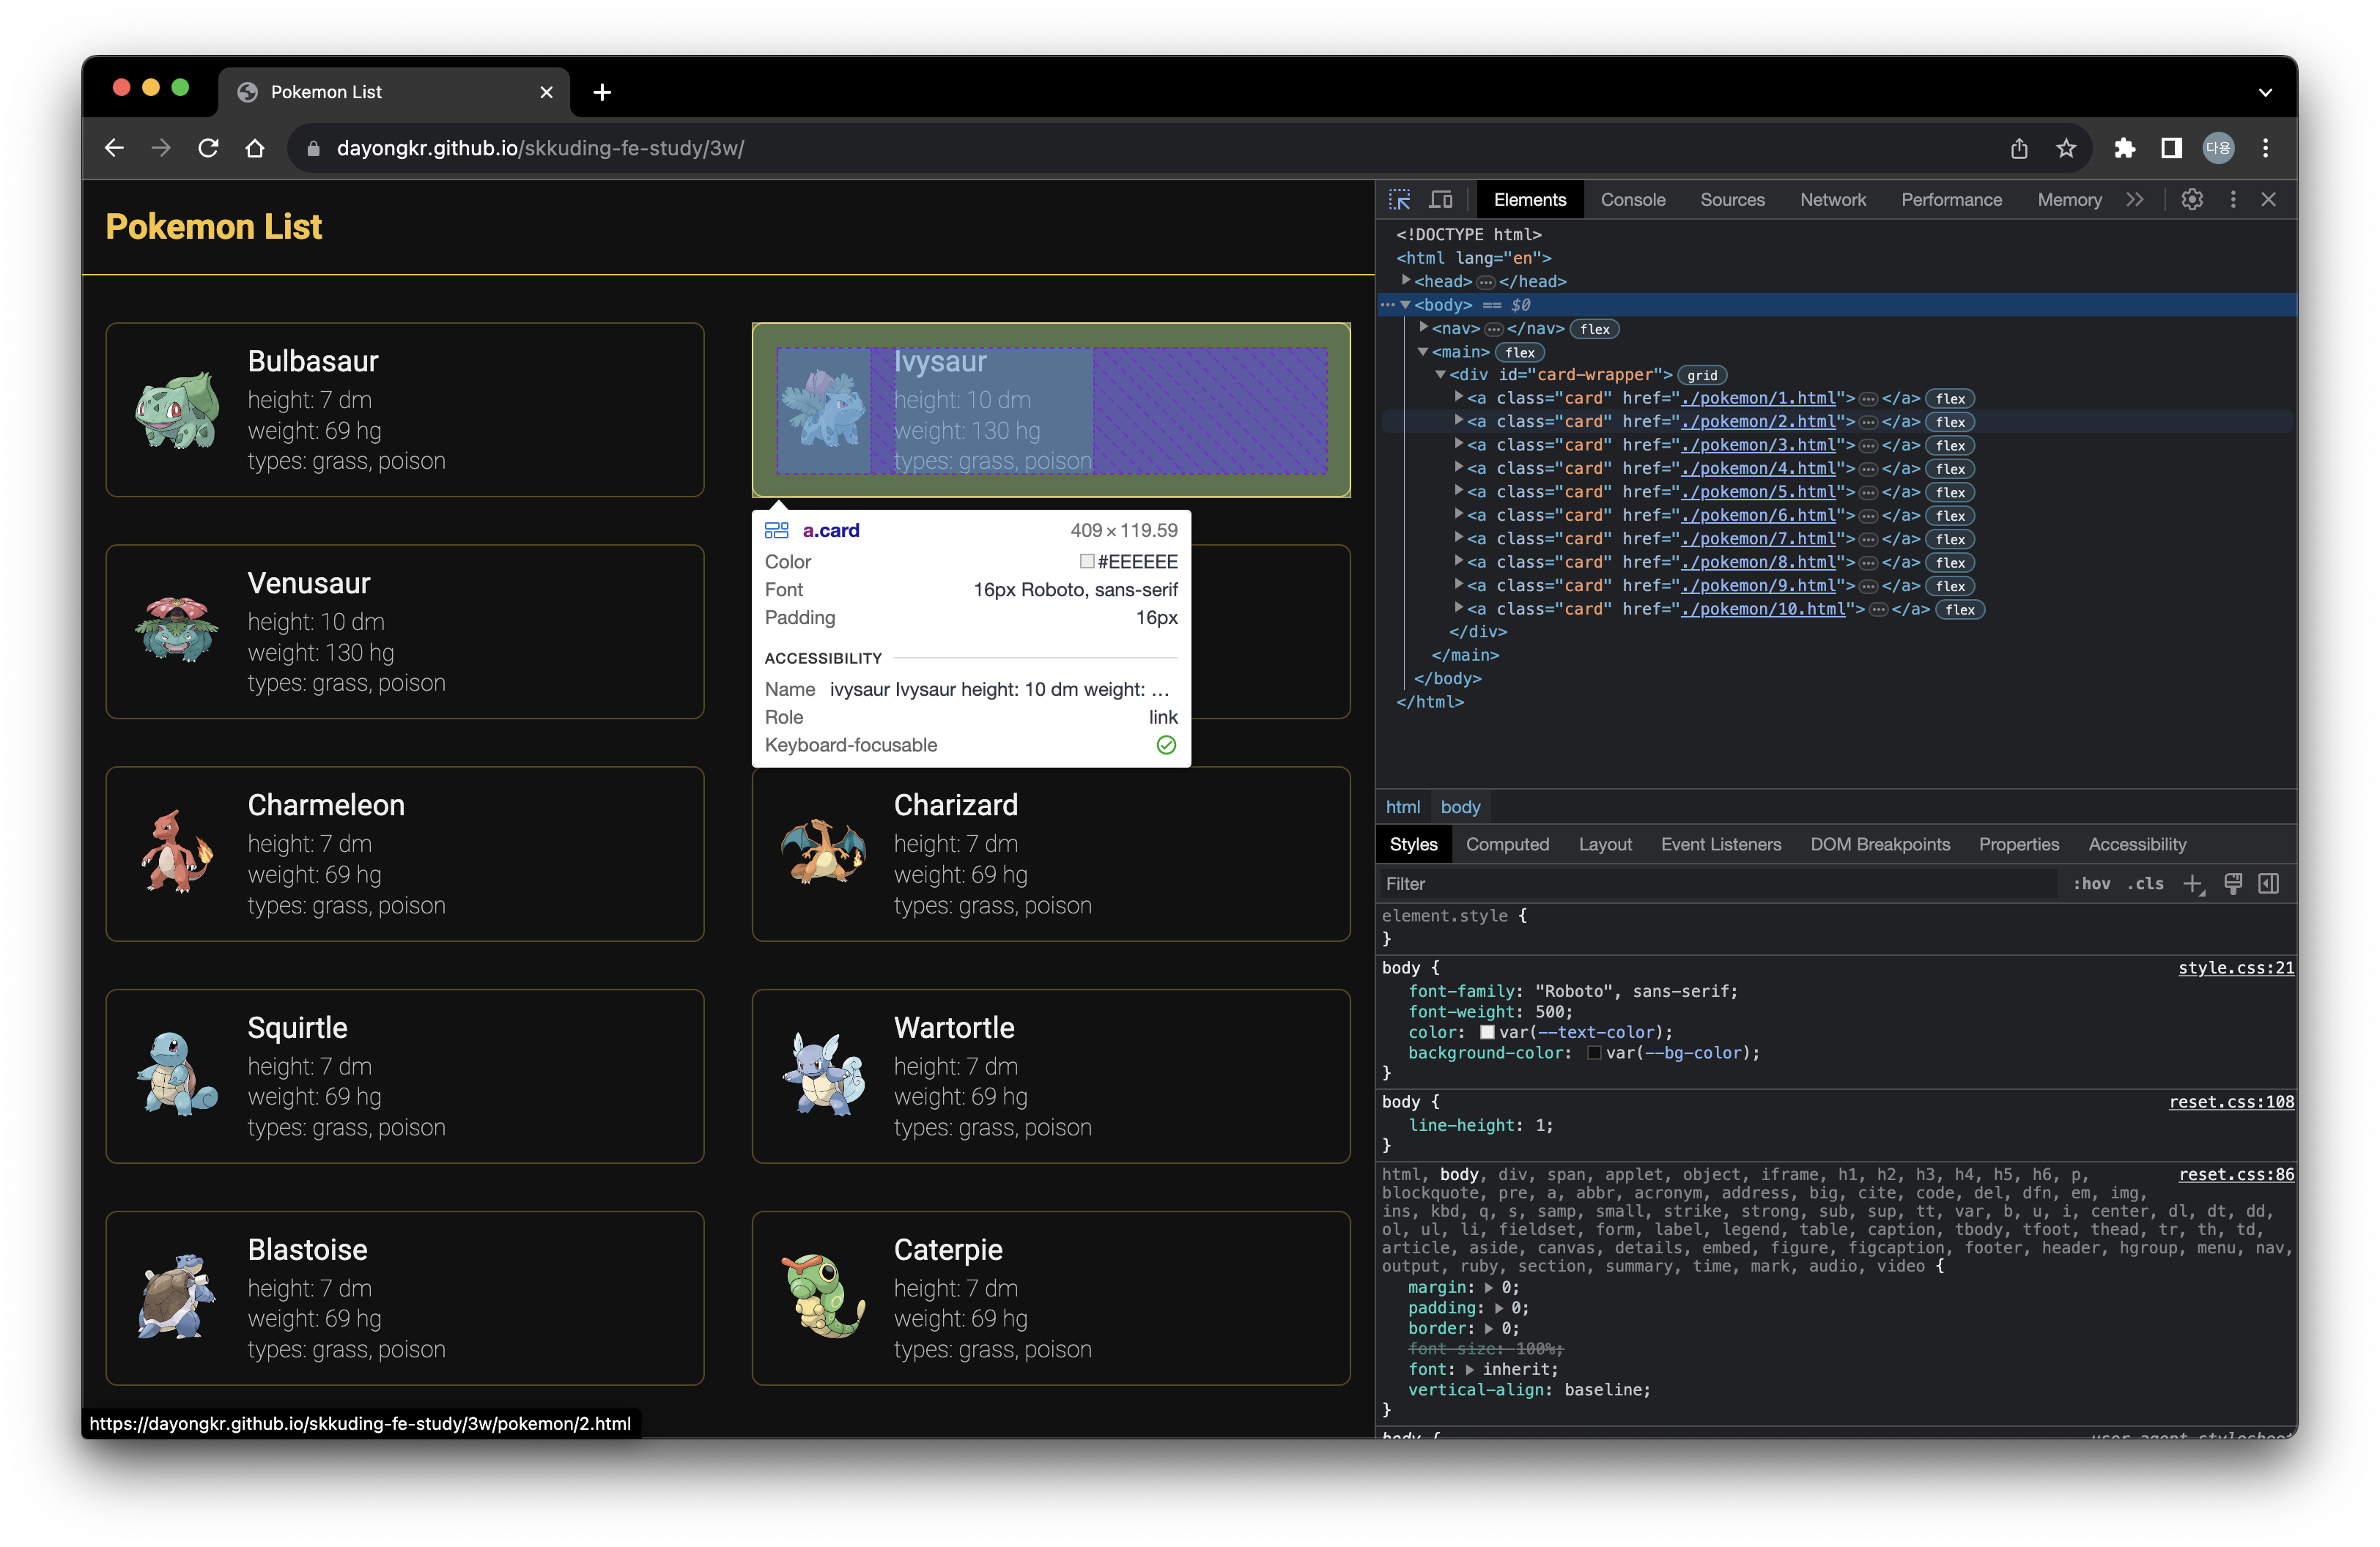View site information lock icon
The height and width of the screenshot is (1547, 2380).
313,148
